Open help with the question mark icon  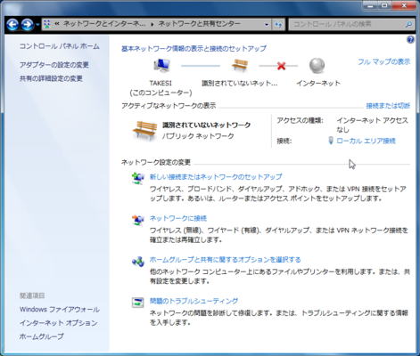[x=410, y=39]
